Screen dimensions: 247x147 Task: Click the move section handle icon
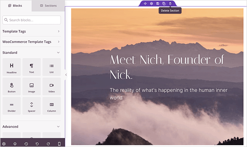[145, 3]
